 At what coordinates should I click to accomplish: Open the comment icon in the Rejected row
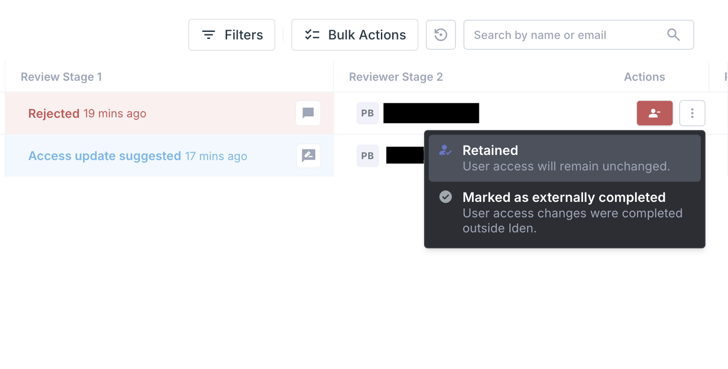tap(308, 113)
